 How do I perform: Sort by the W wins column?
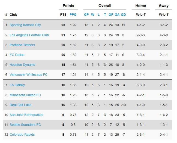coord(92,15)
